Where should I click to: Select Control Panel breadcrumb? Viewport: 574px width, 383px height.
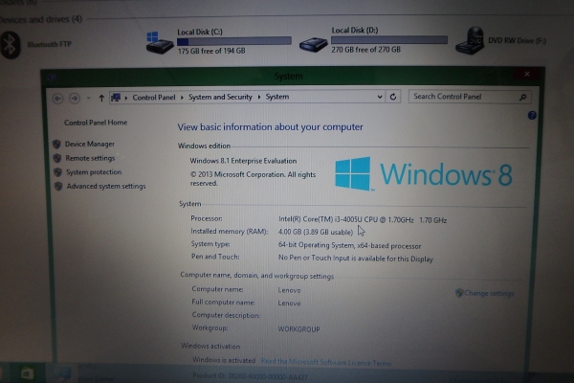[x=154, y=98]
